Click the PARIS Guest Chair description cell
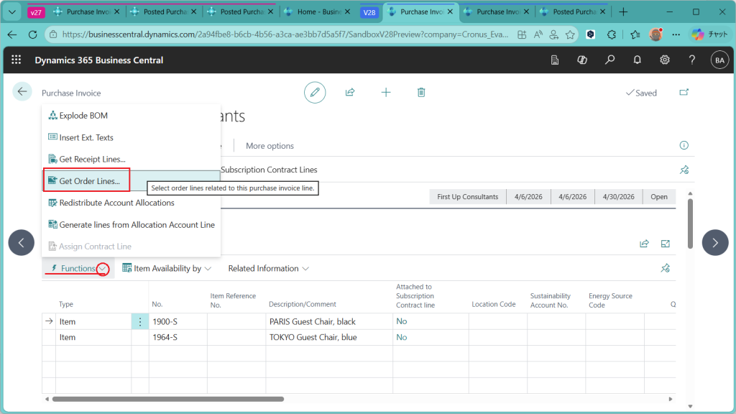 pos(313,322)
